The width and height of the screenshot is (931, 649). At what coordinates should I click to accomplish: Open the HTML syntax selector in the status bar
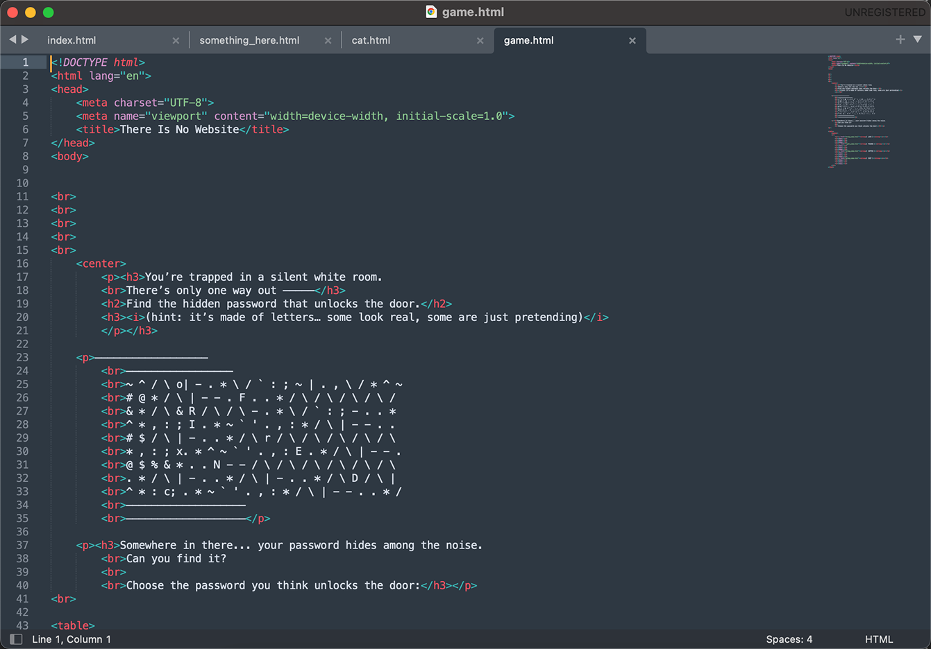pyautogui.click(x=879, y=639)
